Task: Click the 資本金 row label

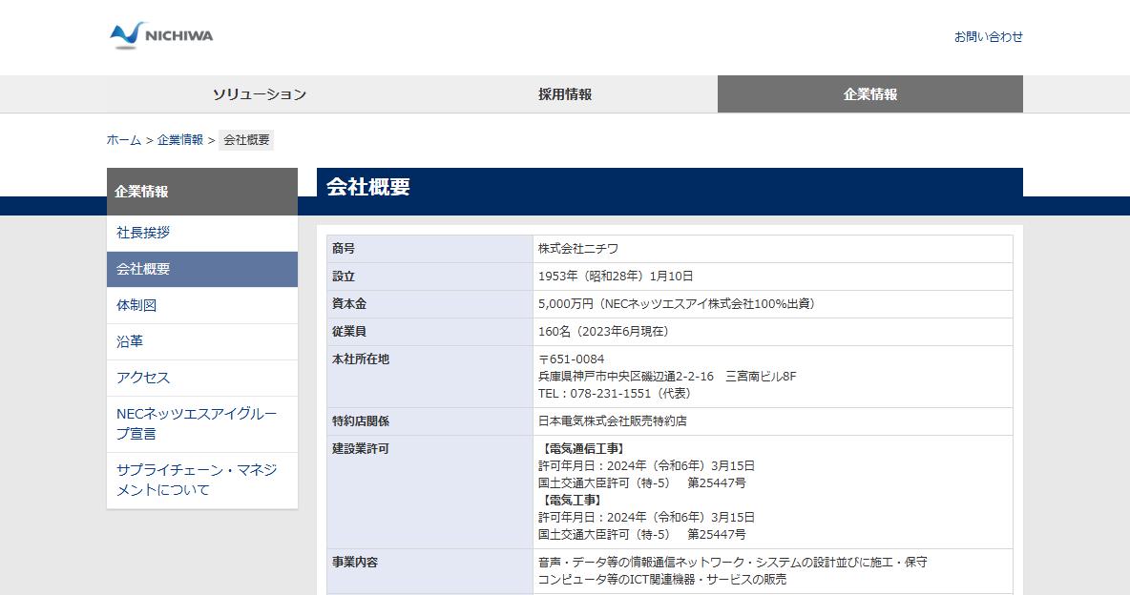Action: (x=348, y=303)
